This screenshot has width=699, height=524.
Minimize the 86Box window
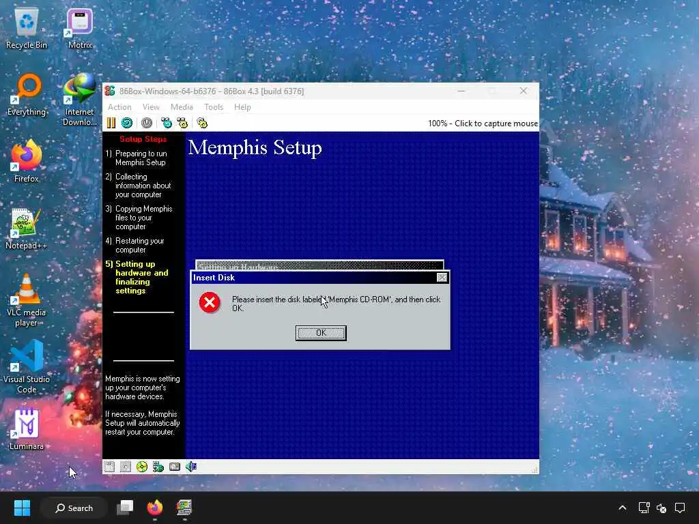[x=462, y=91]
